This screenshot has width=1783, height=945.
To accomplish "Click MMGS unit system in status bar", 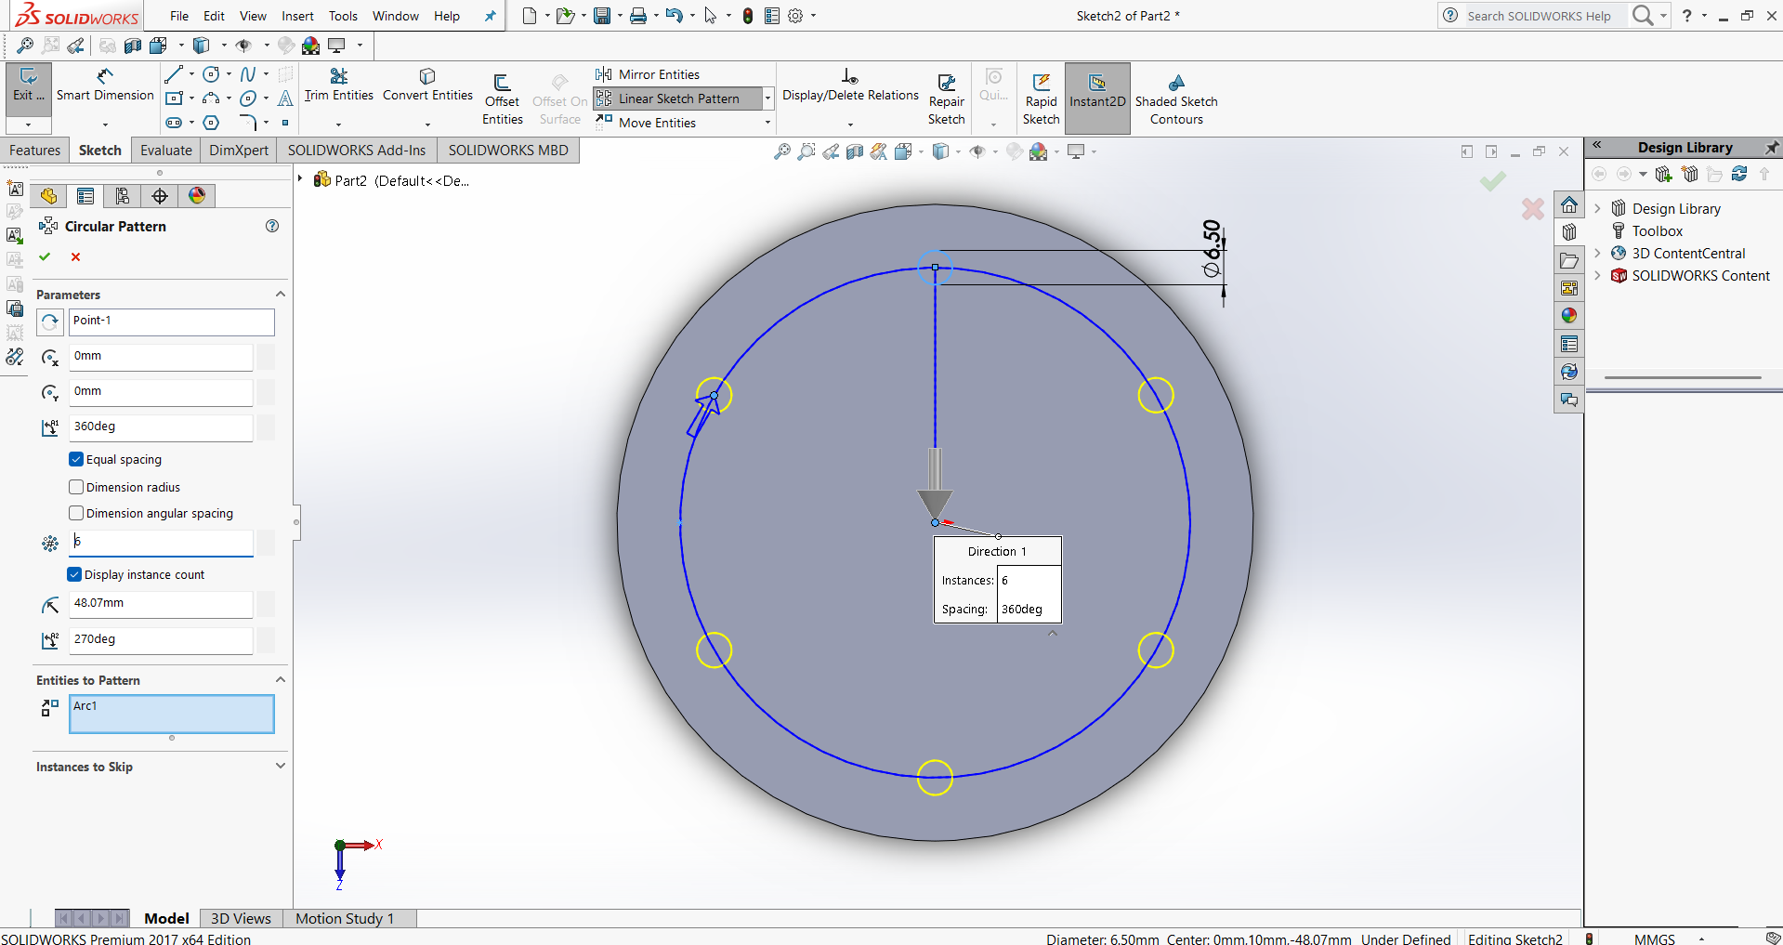I will 1655,938.
